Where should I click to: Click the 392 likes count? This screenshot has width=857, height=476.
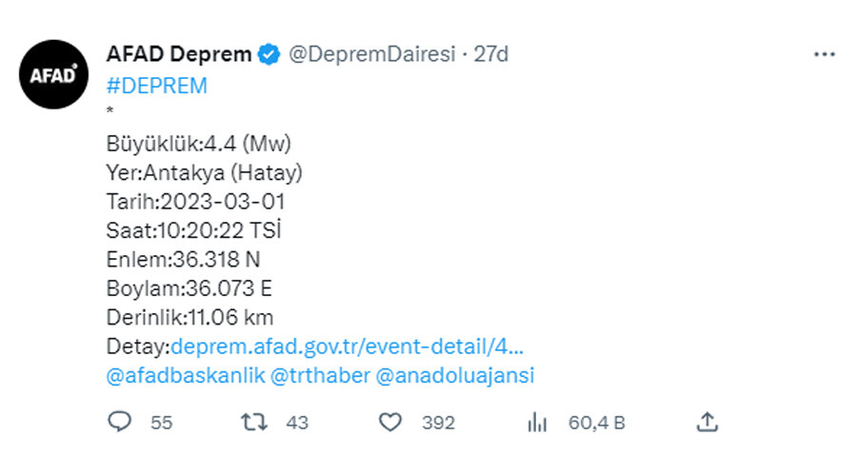(439, 423)
